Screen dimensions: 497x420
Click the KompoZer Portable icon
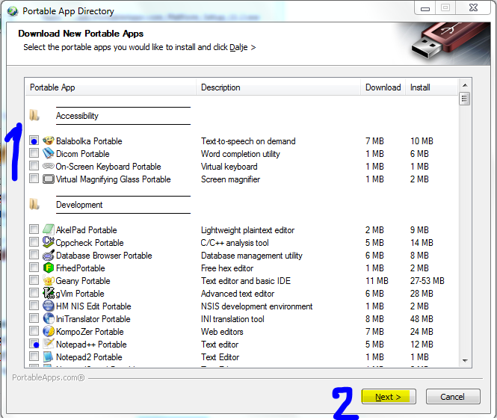point(48,331)
